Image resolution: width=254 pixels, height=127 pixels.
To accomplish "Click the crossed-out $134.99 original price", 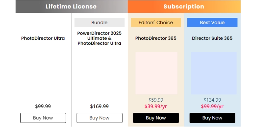I will pyautogui.click(x=212, y=100).
